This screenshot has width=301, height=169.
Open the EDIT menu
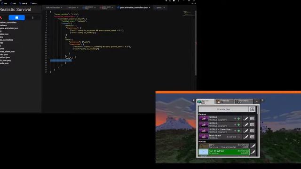[x=13, y=3]
